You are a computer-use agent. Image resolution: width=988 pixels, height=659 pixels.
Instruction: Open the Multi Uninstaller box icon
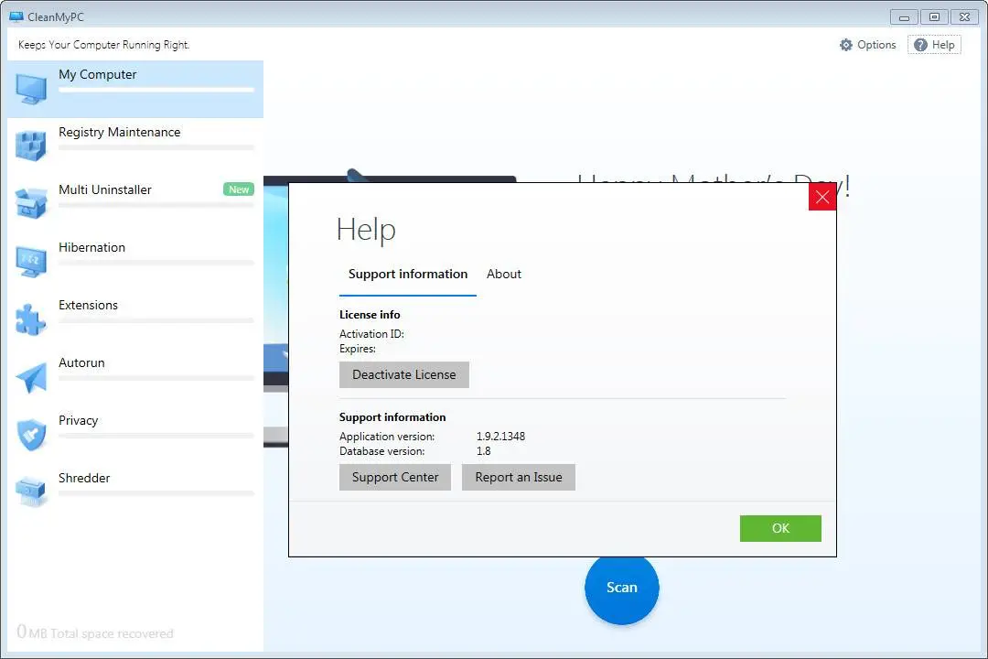pos(31,204)
